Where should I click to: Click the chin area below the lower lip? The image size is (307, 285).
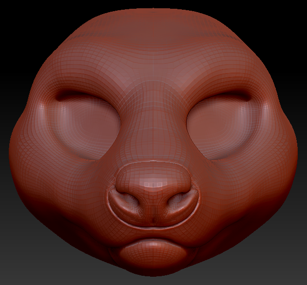pyautogui.click(x=152, y=267)
